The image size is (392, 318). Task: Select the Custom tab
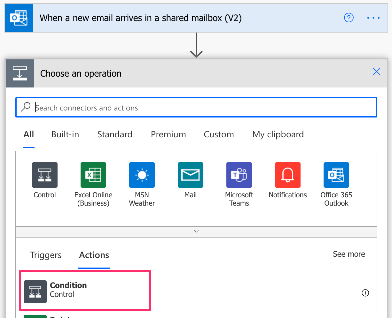(x=219, y=134)
